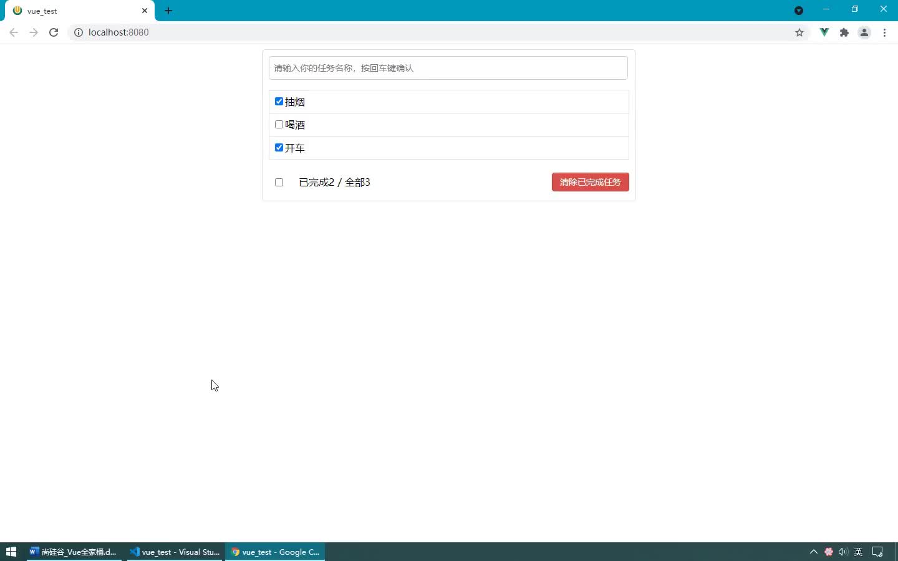Click the 喝酒 task label
The height and width of the screenshot is (561, 898).
(x=295, y=125)
